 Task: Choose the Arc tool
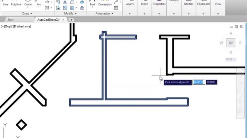click(39, 3)
